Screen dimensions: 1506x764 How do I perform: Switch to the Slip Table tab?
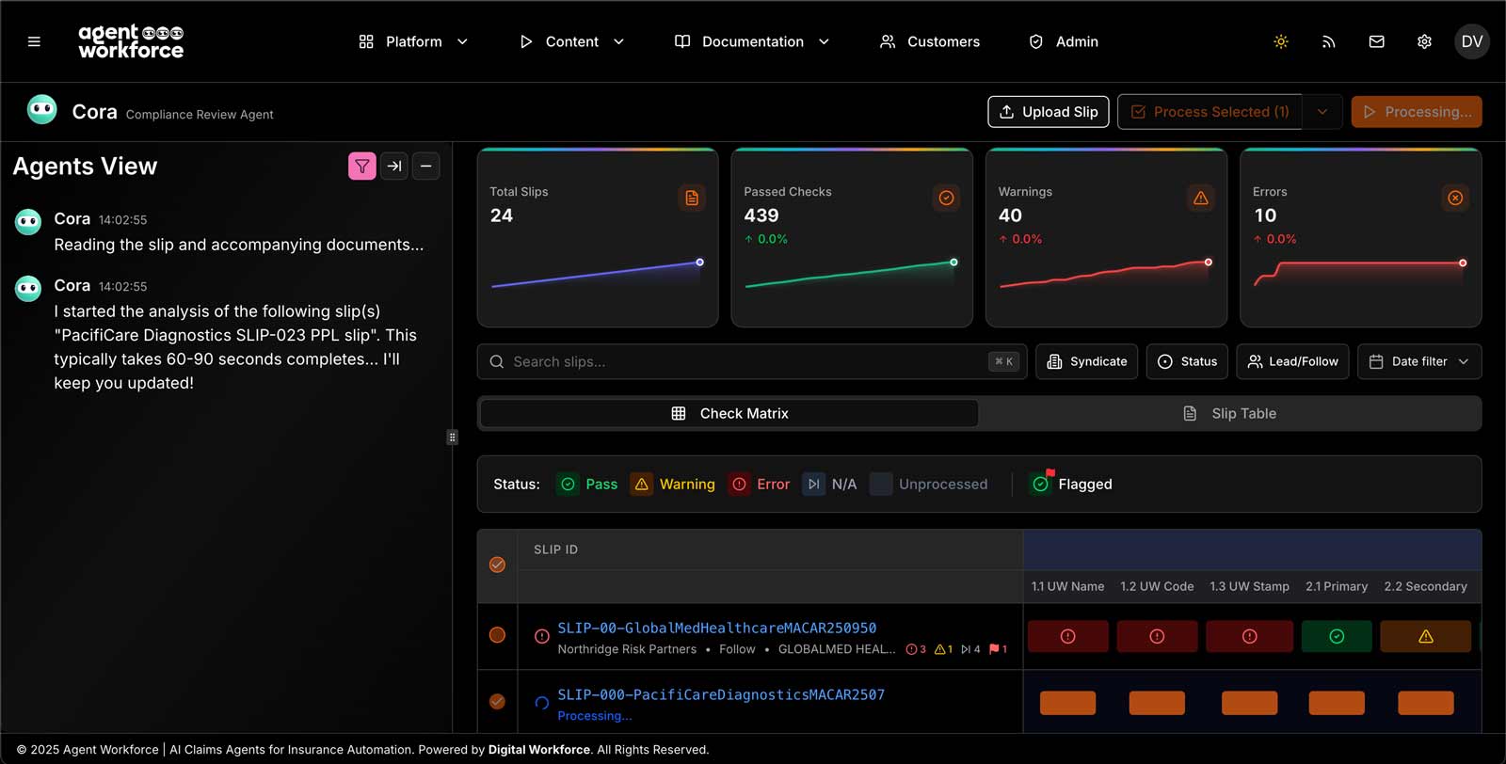[x=1229, y=414]
